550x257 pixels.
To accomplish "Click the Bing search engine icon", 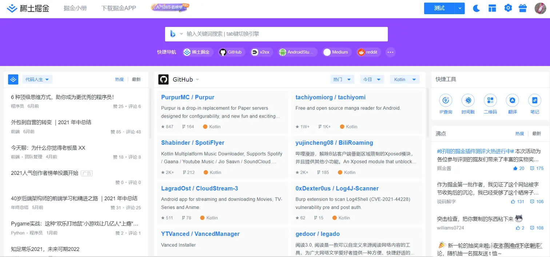I will [173, 34].
